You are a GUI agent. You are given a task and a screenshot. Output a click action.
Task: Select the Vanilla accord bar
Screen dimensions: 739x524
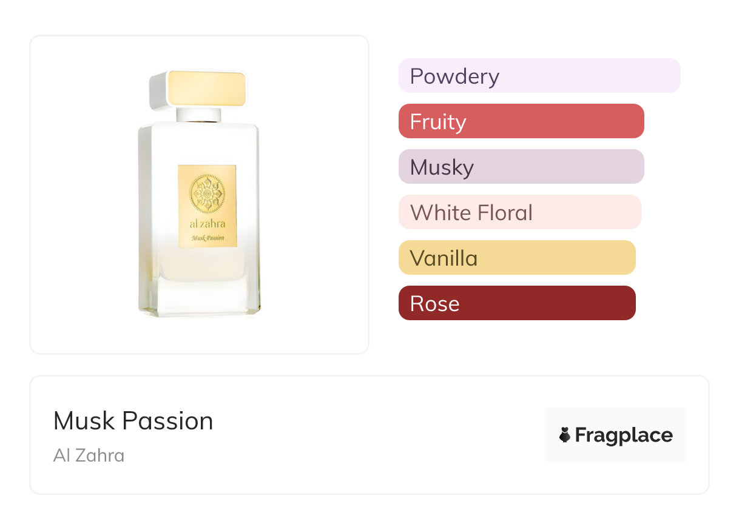point(517,258)
